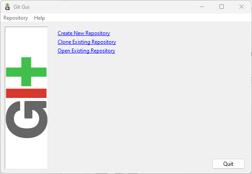
Task: Click the Quit button
Action: tap(228, 164)
